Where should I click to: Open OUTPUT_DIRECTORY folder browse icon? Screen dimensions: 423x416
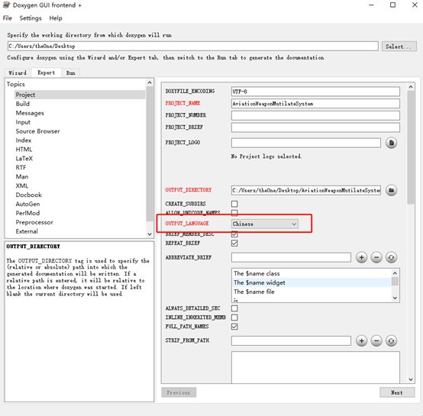[x=391, y=190]
